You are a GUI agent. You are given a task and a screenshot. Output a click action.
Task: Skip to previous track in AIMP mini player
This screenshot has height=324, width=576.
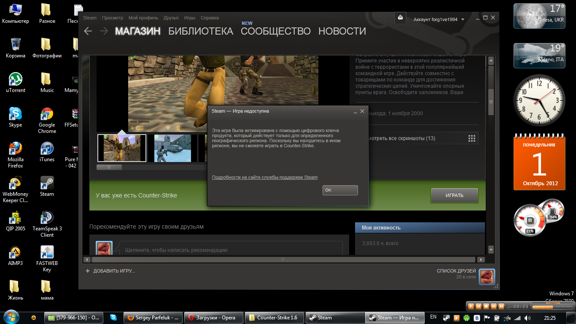pyautogui.click(x=493, y=306)
